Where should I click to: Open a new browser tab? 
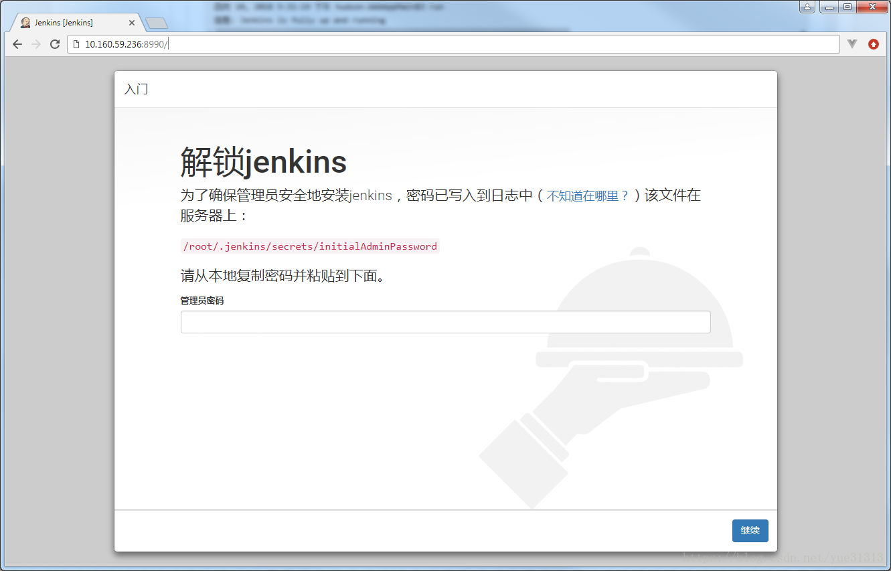[156, 23]
